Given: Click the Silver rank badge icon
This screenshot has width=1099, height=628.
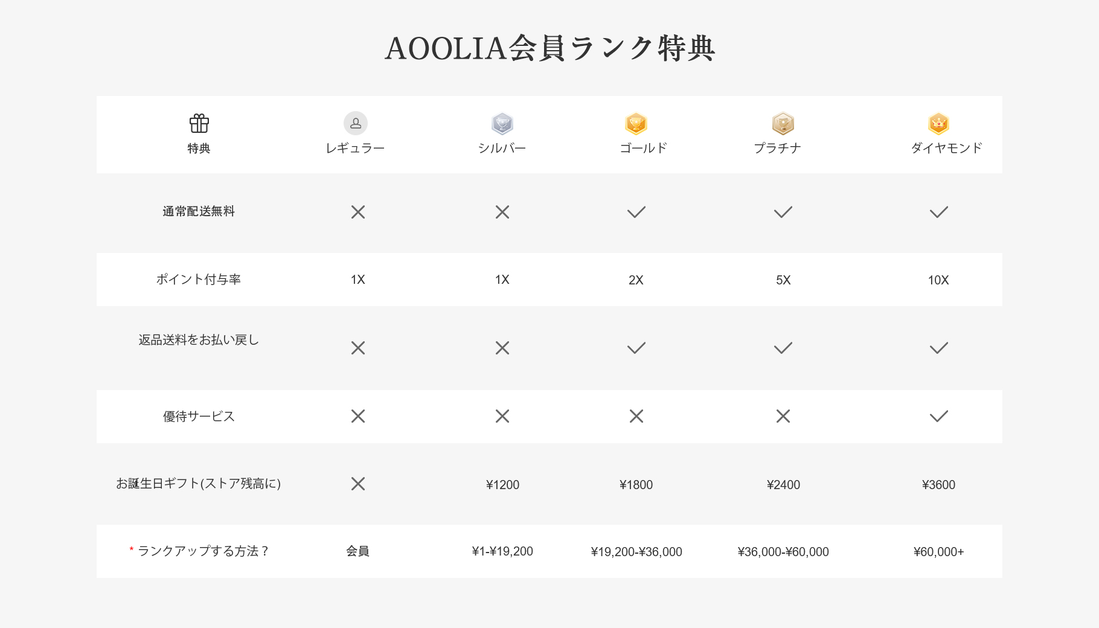Looking at the screenshot, I should (x=502, y=124).
